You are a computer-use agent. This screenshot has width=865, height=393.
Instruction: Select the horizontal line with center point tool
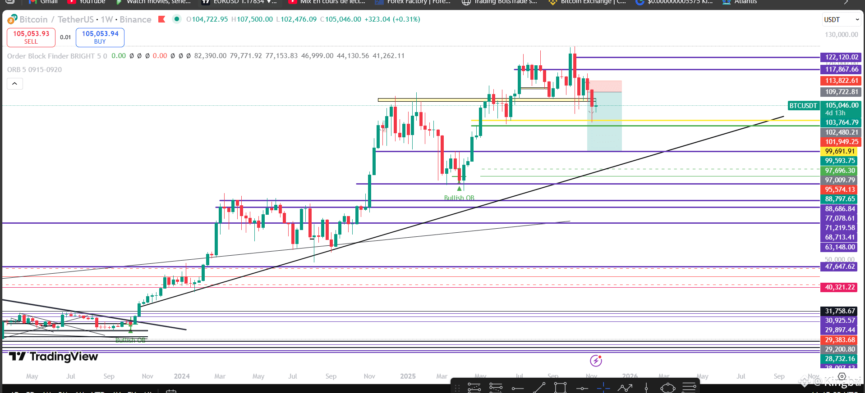click(582, 388)
